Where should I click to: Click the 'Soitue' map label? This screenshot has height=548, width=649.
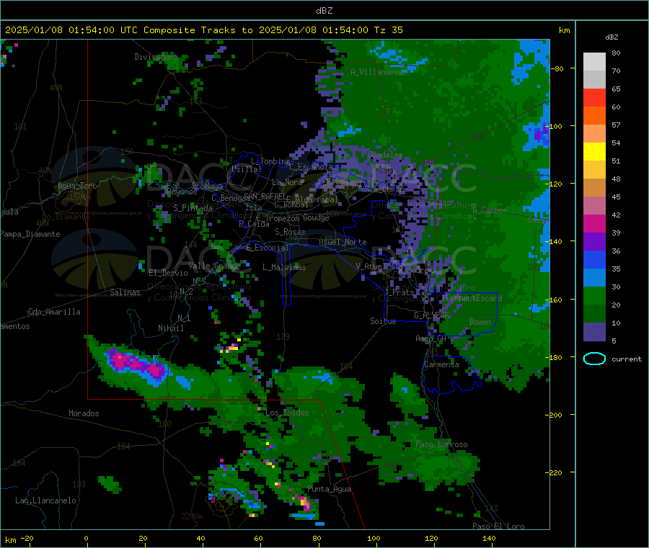[383, 321]
